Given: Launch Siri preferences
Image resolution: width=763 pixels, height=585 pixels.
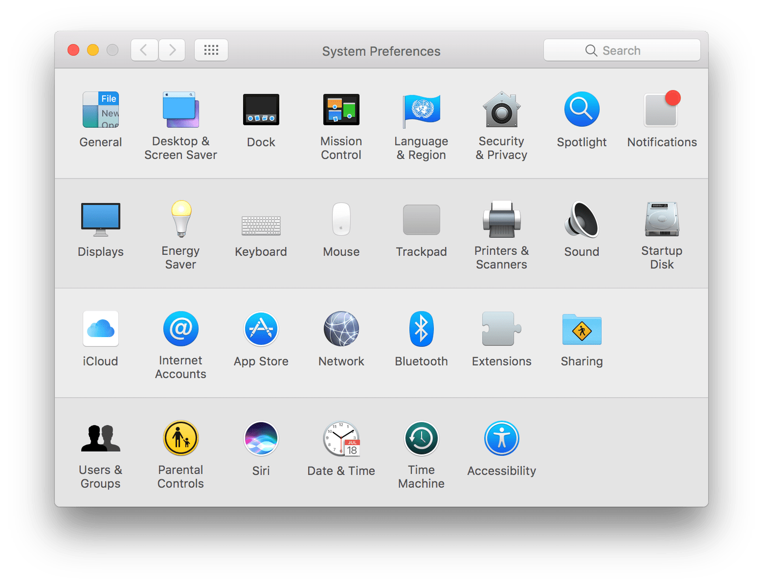Looking at the screenshot, I should pyautogui.click(x=261, y=438).
